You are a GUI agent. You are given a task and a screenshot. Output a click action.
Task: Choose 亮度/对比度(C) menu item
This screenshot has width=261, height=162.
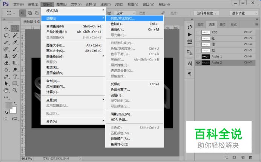pyautogui.click(x=135, y=18)
